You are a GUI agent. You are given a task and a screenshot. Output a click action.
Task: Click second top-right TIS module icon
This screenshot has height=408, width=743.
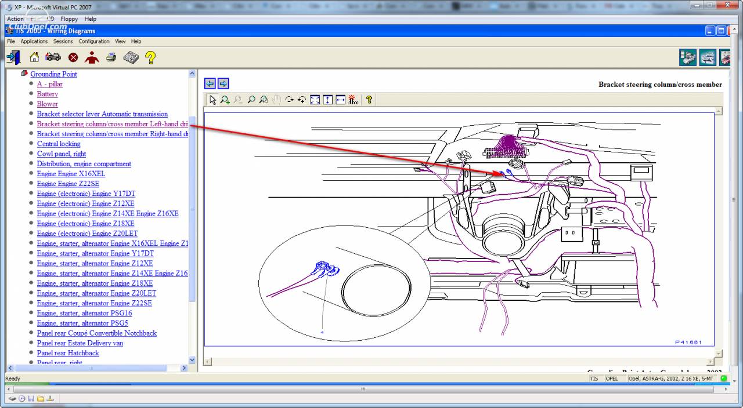[x=708, y=57]
